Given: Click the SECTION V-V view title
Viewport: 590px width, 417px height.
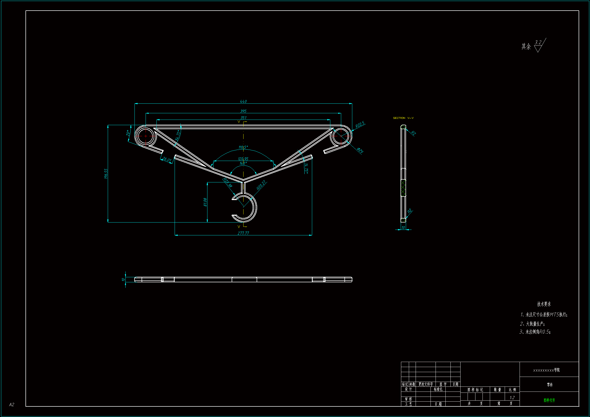Looking at the screenshot, I should click(403, 118).
